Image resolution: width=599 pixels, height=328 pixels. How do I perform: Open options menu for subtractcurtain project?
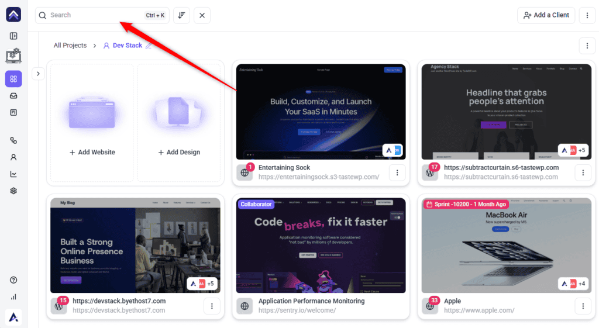[x=583, y=172]
